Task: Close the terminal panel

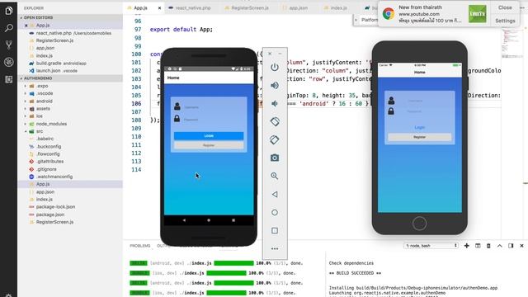Action: tap(521, 246)
